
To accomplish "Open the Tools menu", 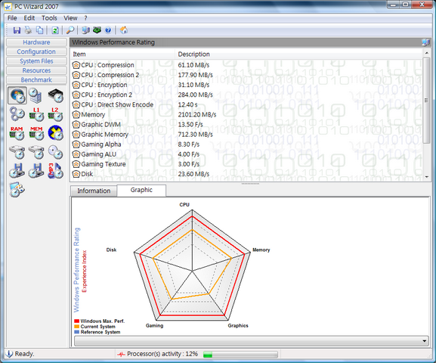I will 49,18.
